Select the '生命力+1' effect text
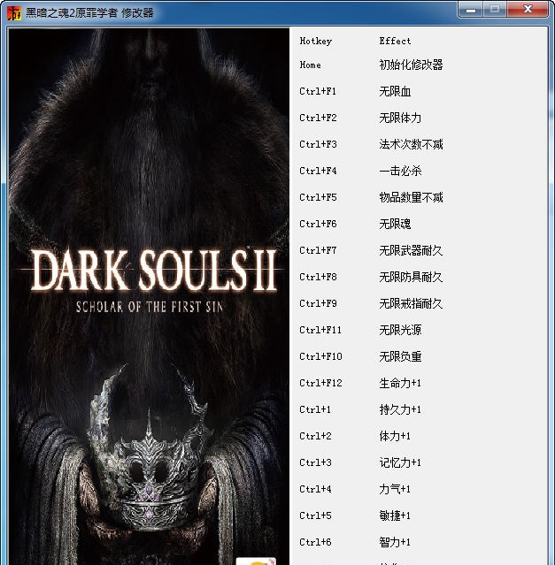 click(x=400, y=383)
